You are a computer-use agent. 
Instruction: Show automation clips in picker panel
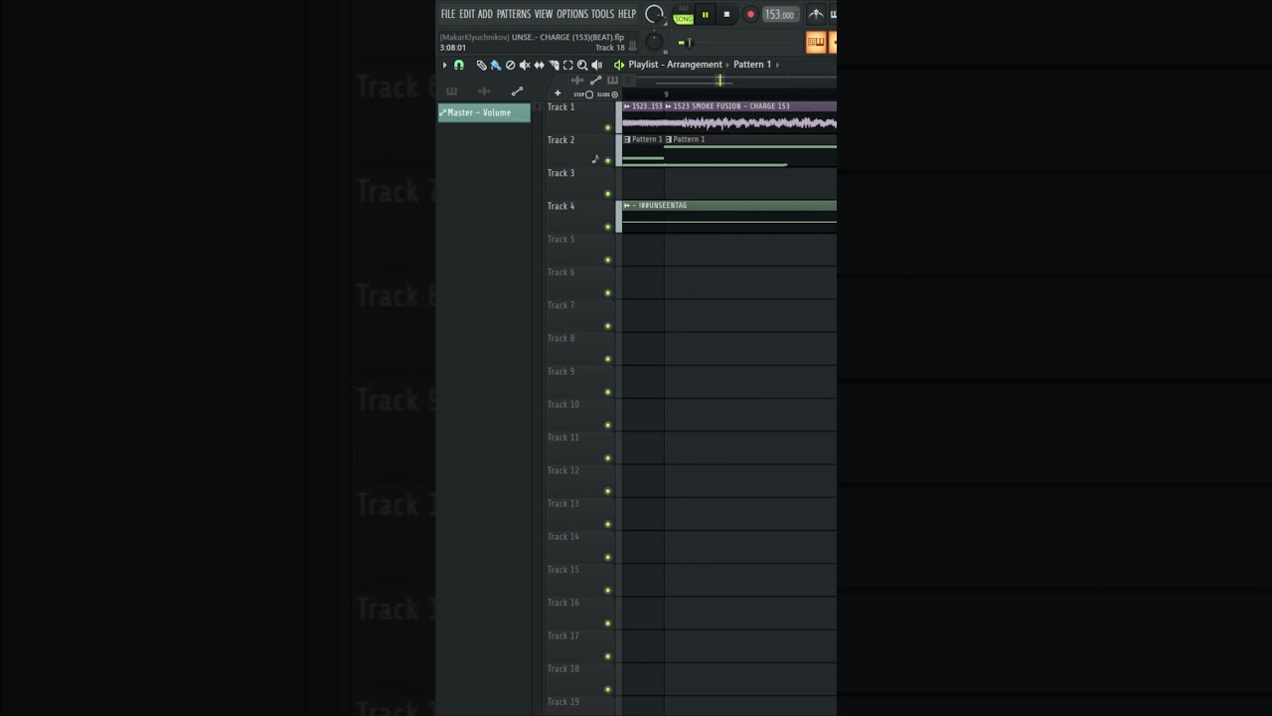point(517,90)
